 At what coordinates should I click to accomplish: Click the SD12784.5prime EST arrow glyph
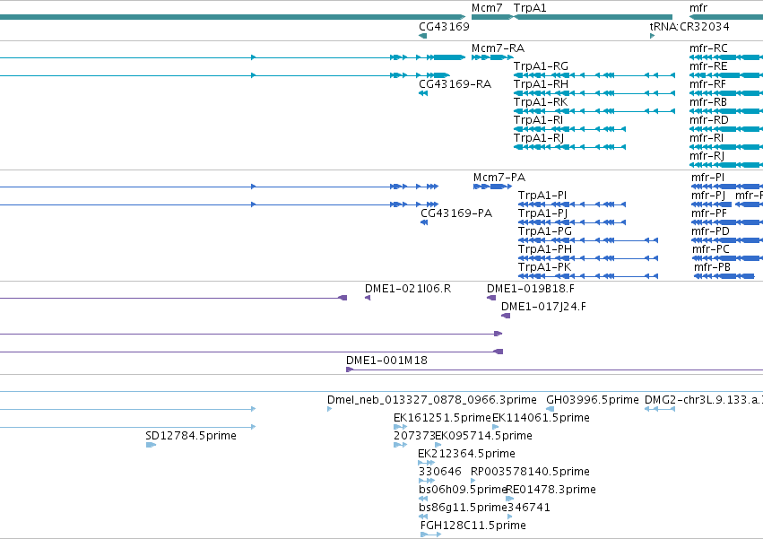click(x=151, y=445)
